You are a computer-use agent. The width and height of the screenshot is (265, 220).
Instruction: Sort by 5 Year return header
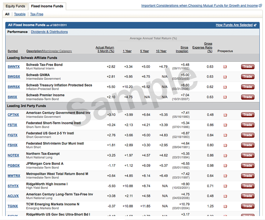pyautogui.click(x=144, y=51)
